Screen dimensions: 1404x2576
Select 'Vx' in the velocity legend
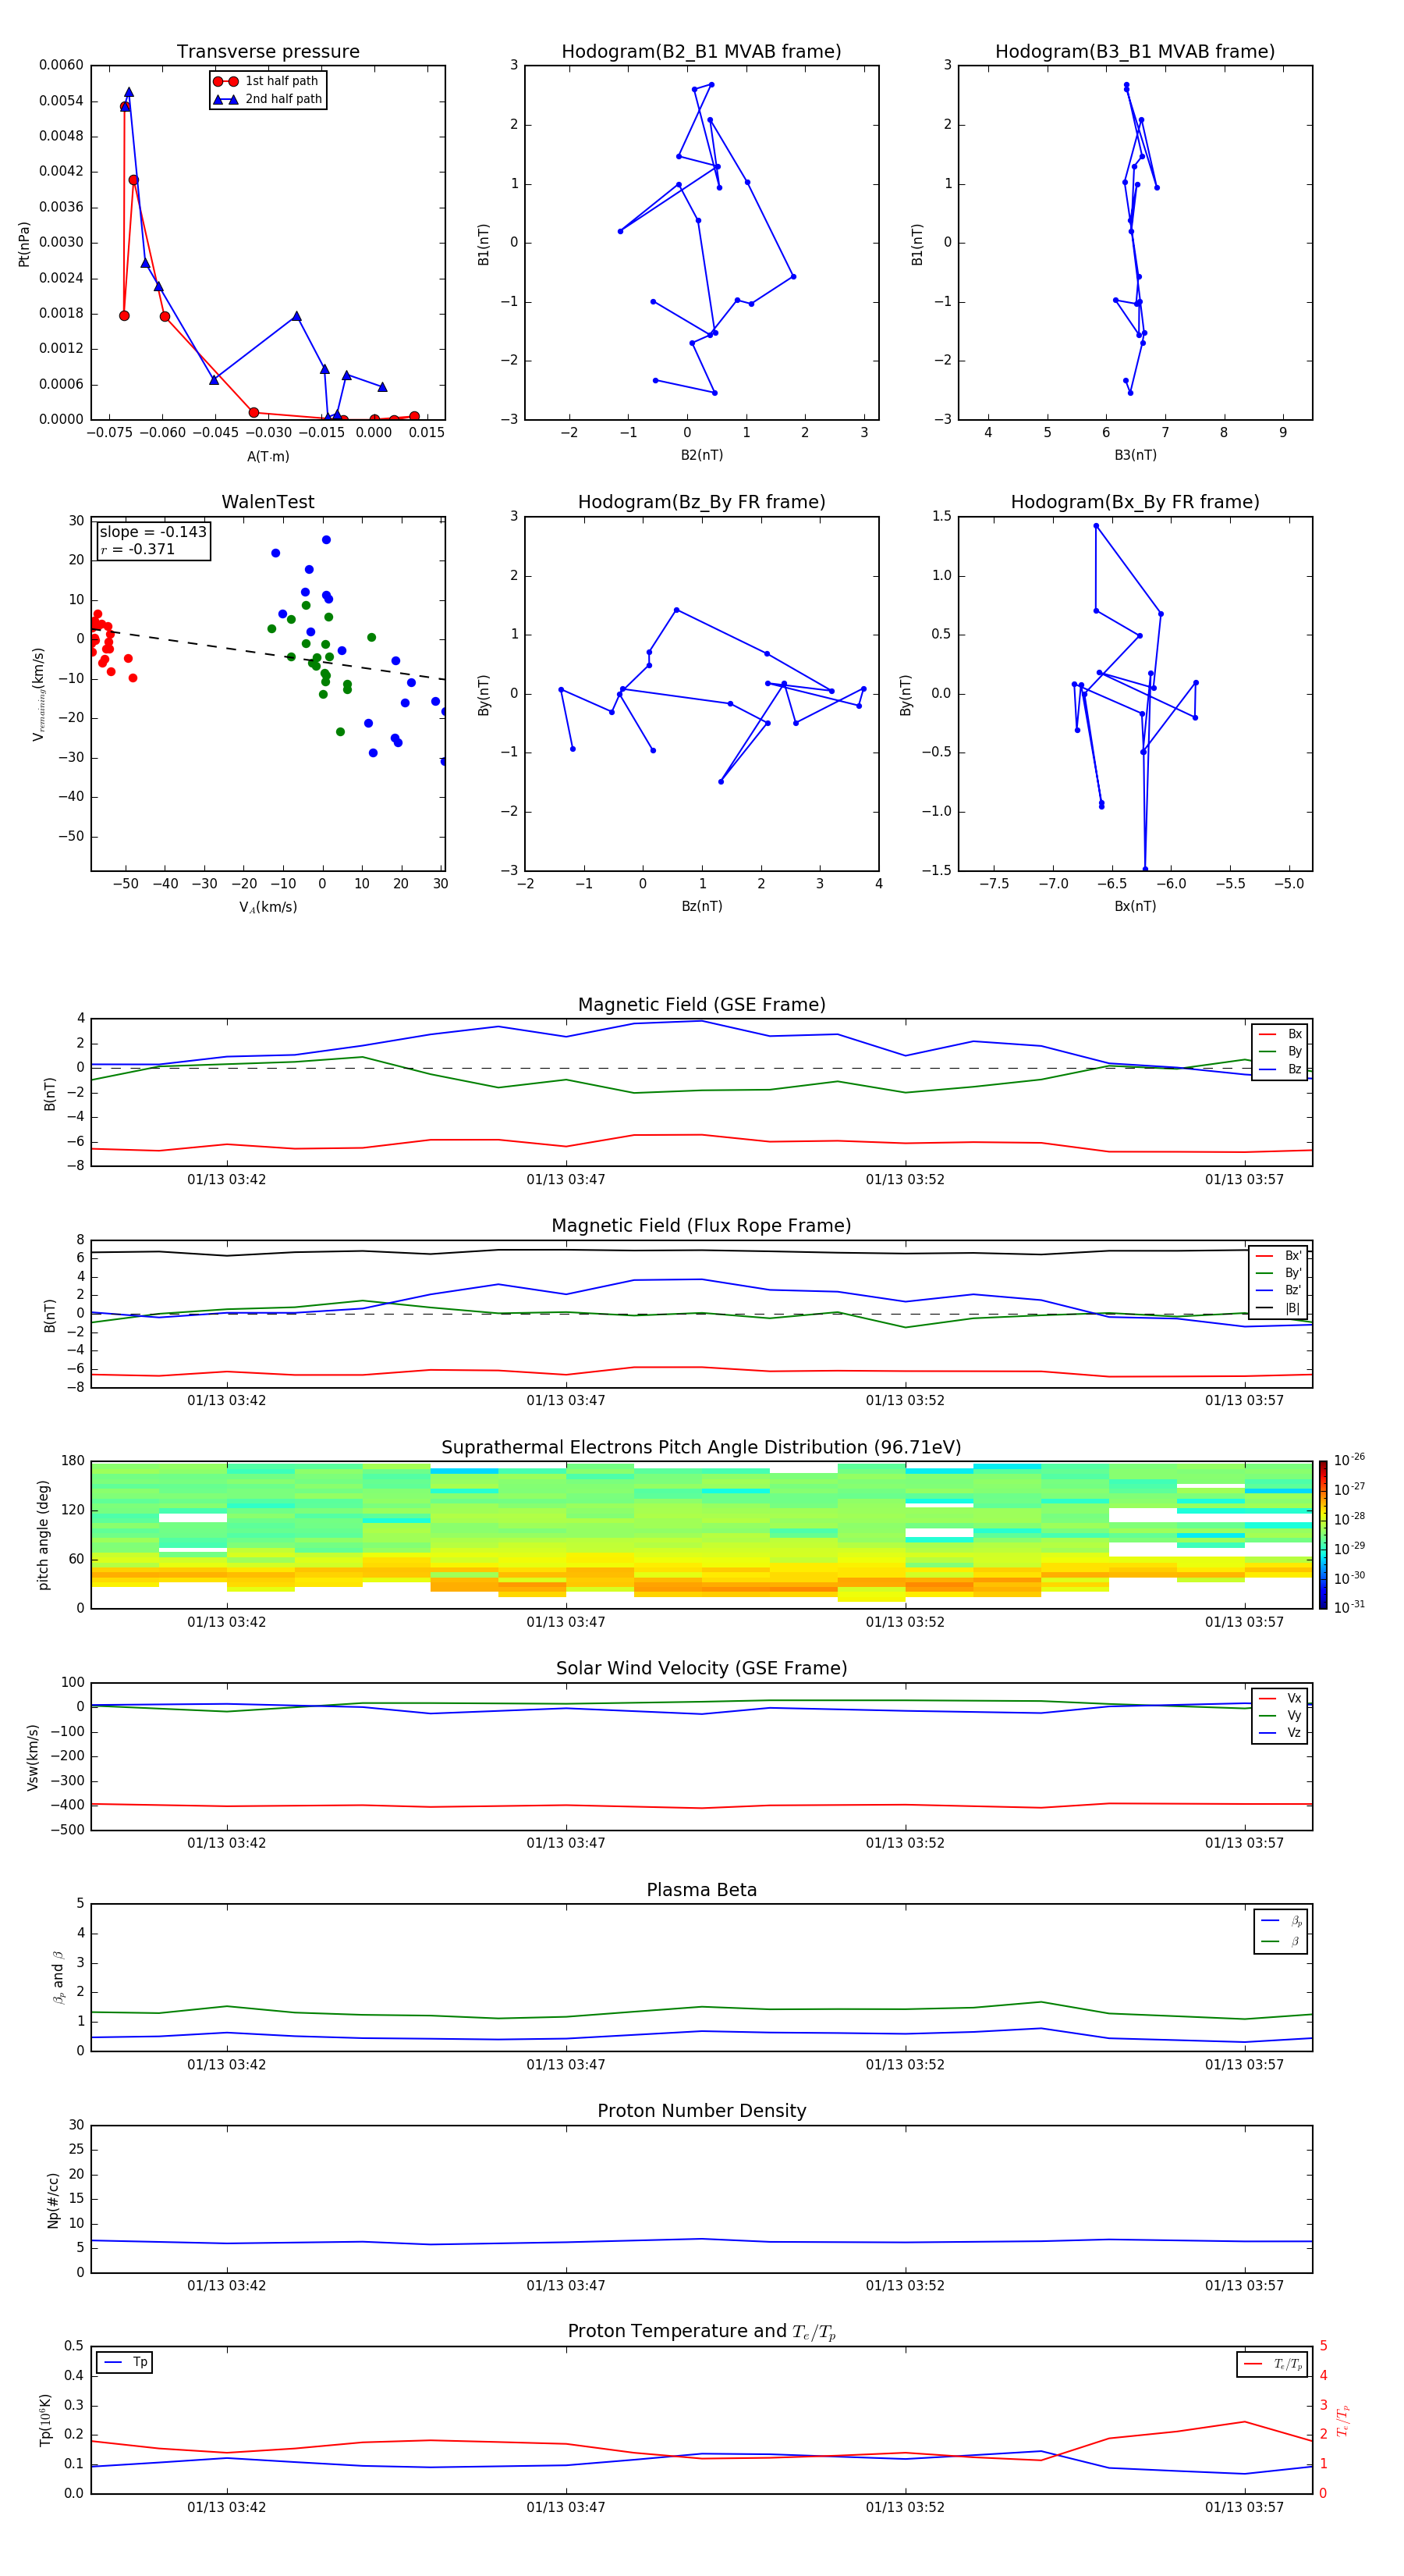[1280, 1698]
